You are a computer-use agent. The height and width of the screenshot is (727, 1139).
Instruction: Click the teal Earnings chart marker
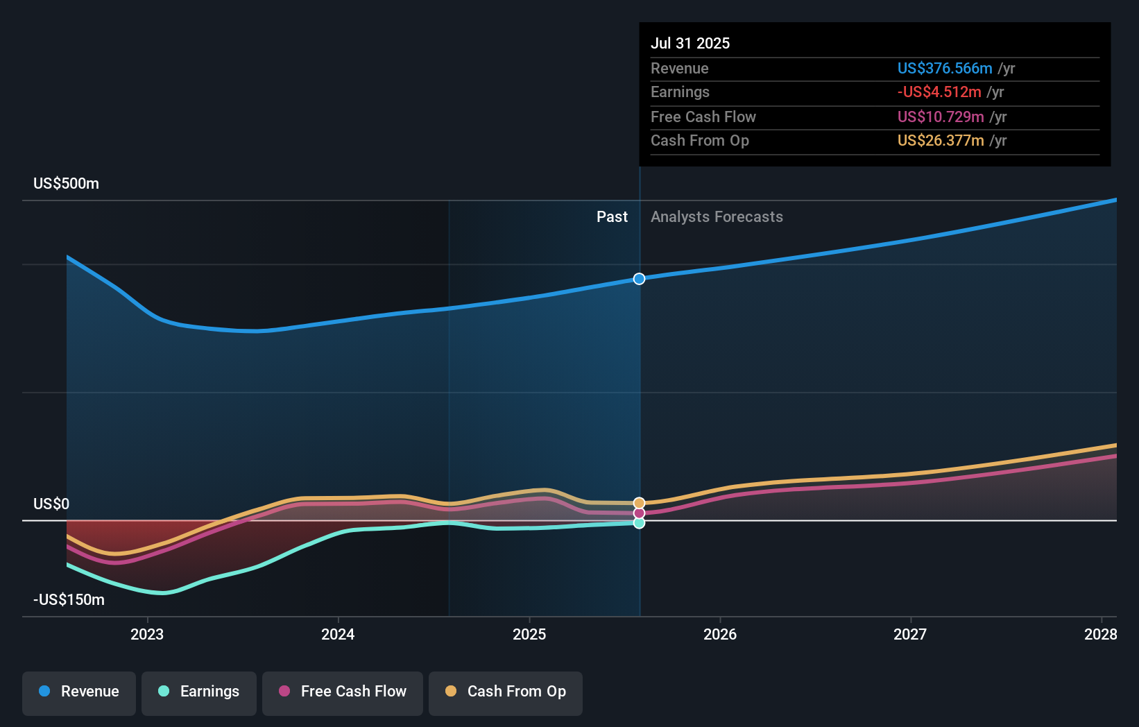[x=639, y=523]
